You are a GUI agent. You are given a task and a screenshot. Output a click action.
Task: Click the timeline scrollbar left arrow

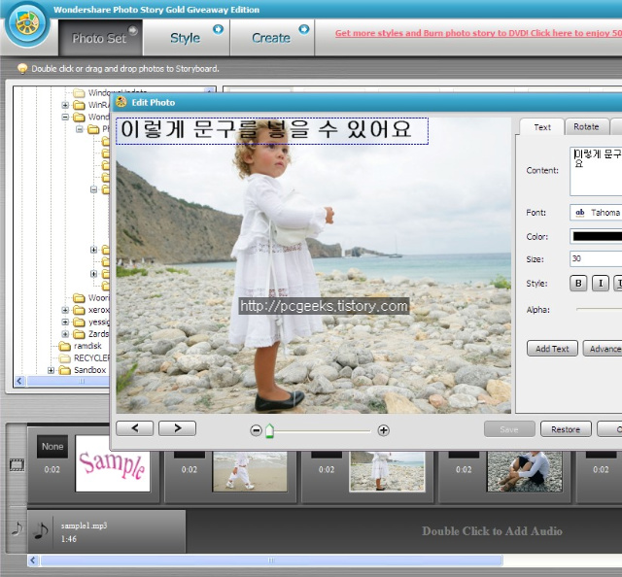pyautogui.click(x=33, y=560)
